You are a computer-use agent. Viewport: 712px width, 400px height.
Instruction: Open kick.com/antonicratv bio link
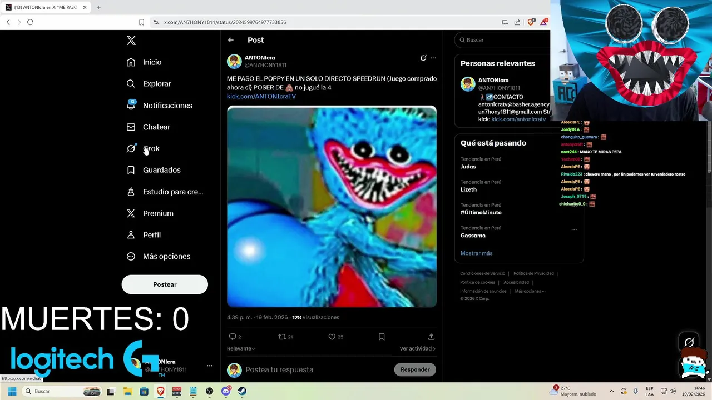(518, 119)
